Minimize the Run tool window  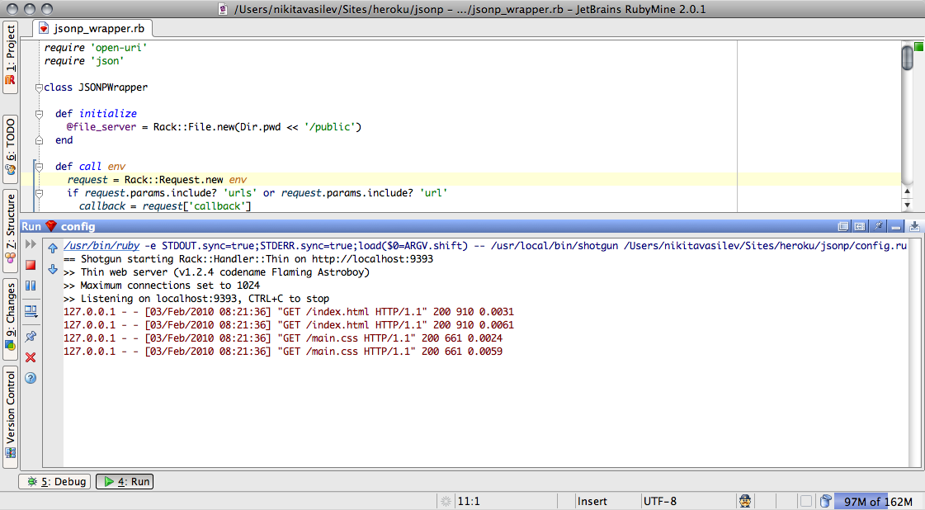click(896, 227)
